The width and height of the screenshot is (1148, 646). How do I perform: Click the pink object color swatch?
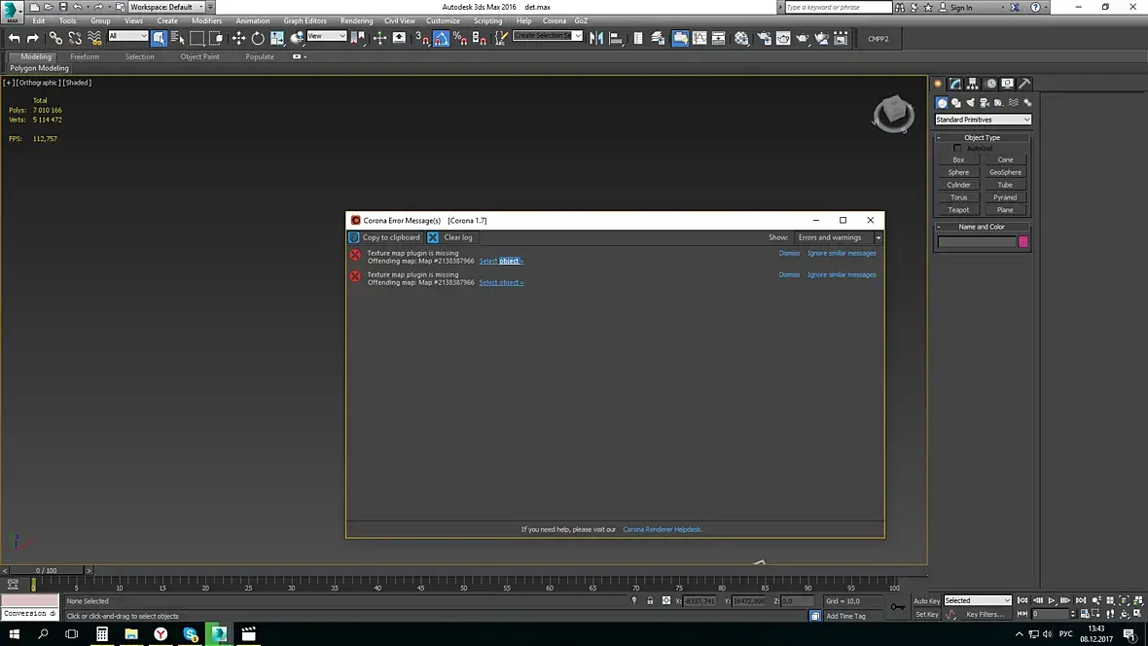point(1022,241)
